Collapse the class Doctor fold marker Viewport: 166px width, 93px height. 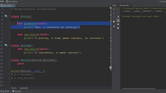(10, 16)
